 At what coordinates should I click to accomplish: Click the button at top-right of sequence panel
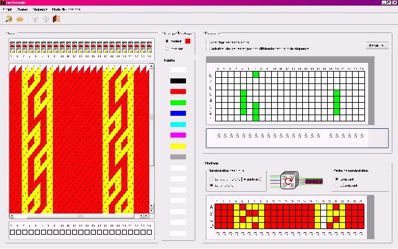point(377,45)
